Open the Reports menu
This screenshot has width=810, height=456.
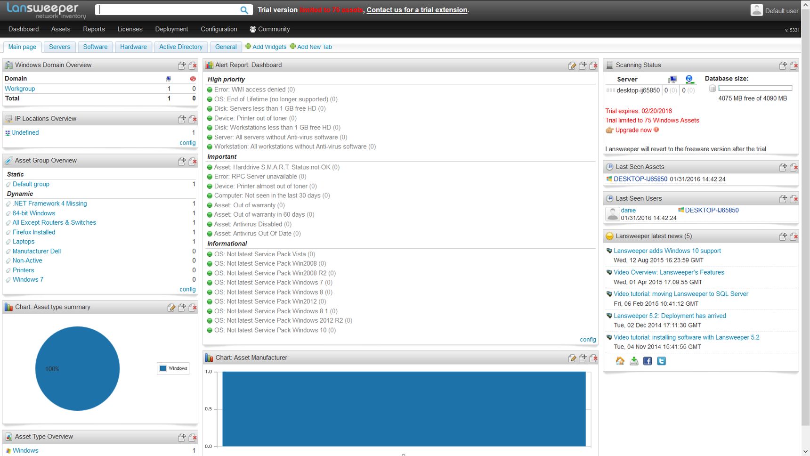tap(94, 29)
